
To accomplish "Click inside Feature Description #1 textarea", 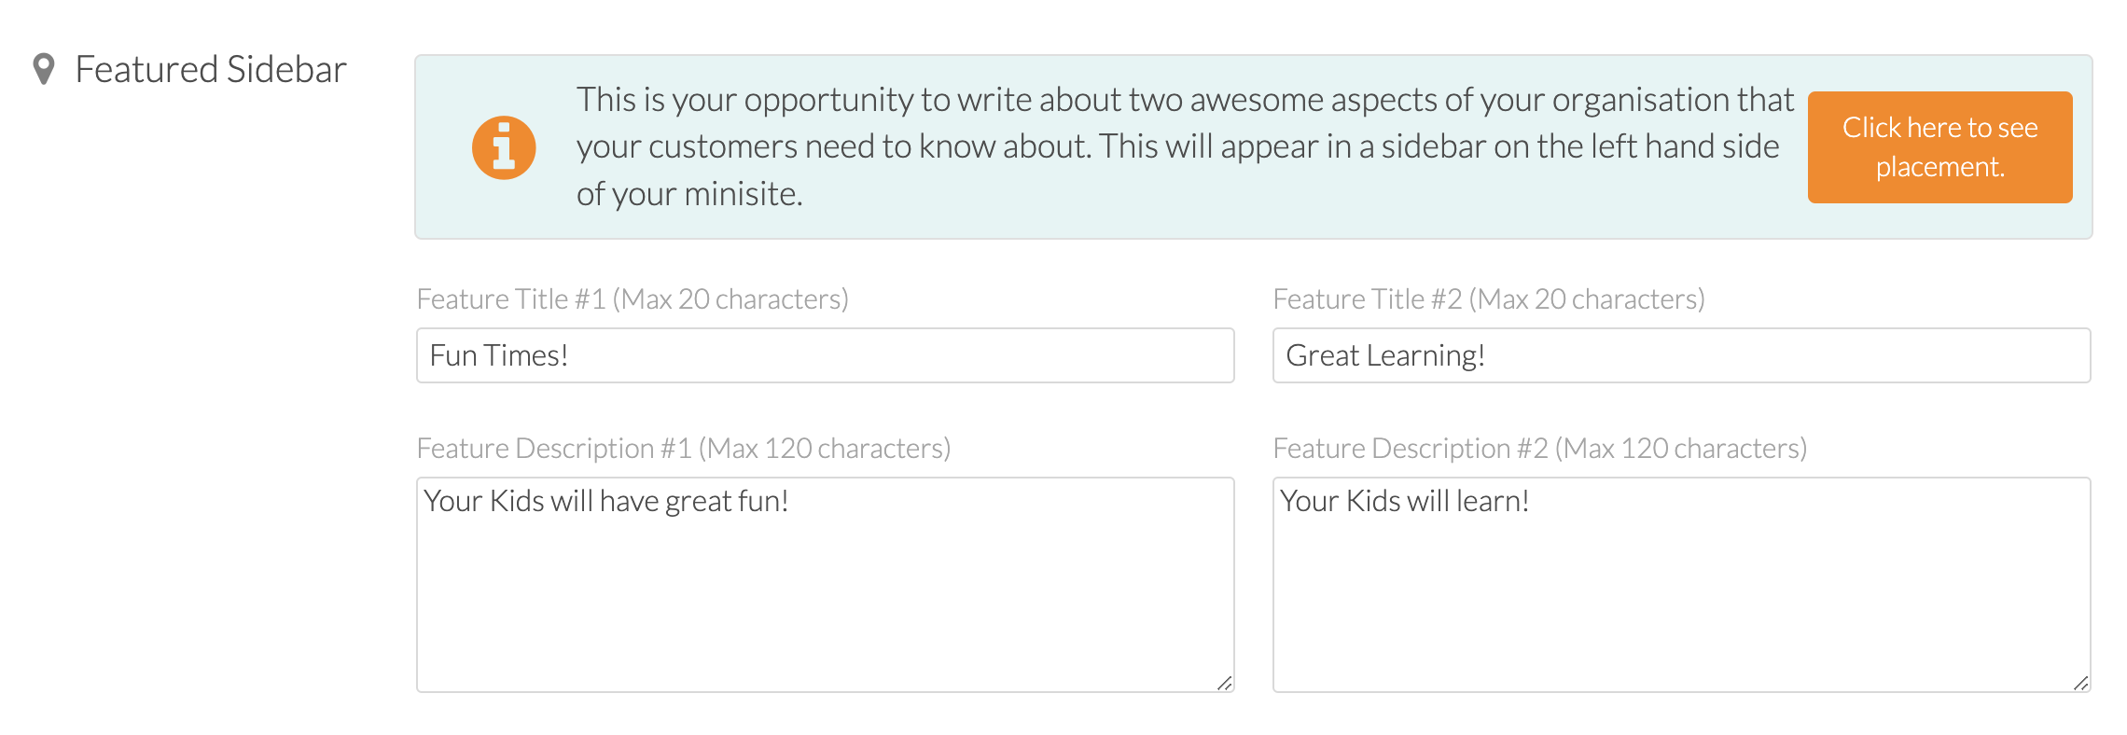I will click(x=826, y=585).
